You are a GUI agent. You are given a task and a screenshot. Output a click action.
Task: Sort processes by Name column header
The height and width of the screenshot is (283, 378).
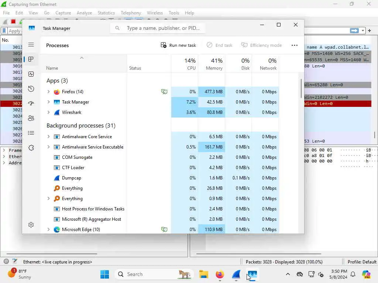coord(83,64)
